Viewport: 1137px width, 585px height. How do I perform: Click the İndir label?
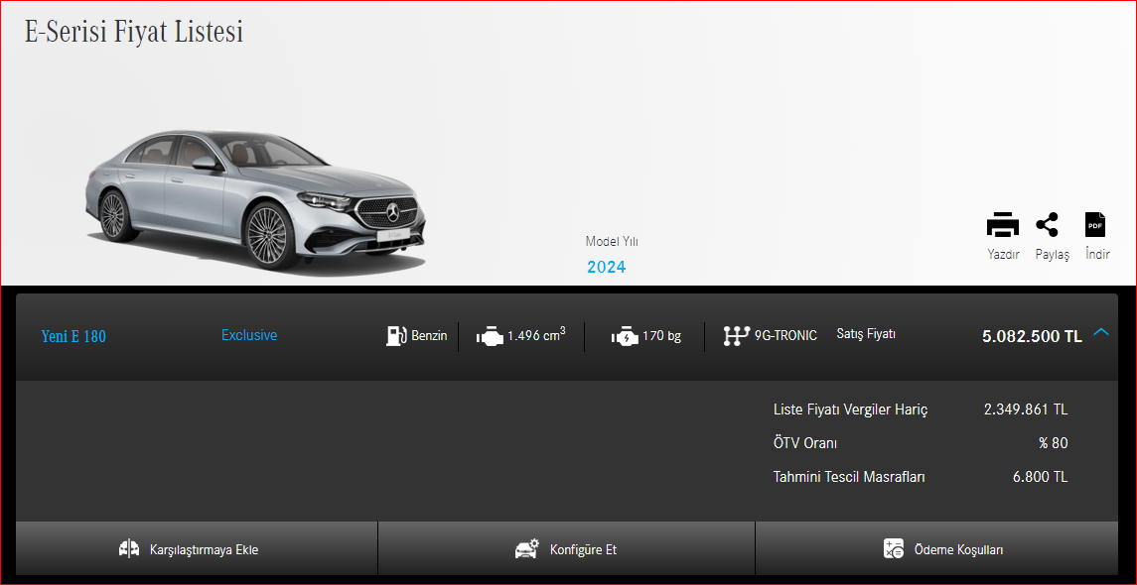(x=1097, y=254)
